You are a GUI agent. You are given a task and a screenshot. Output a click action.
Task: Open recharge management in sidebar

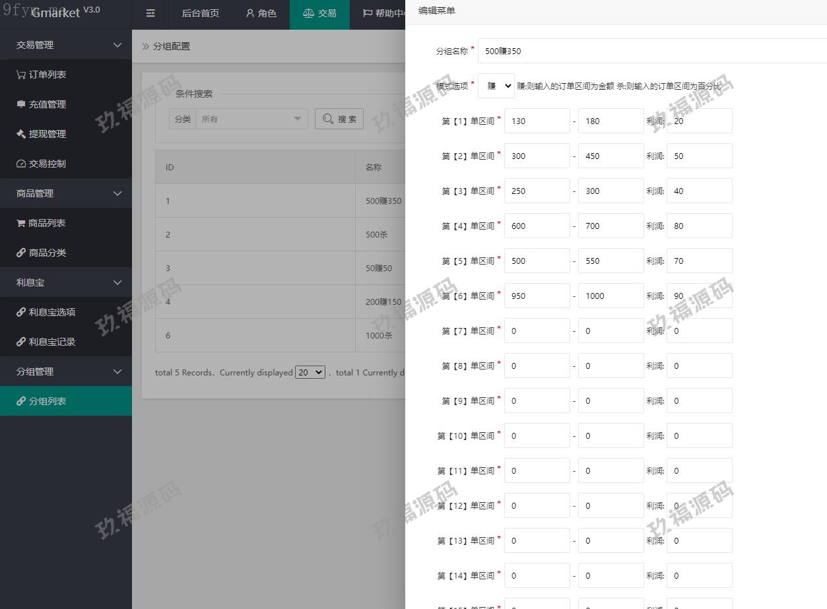point(41,104)
